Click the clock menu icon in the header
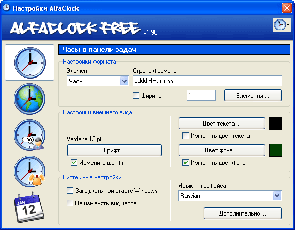 point(282,25)
